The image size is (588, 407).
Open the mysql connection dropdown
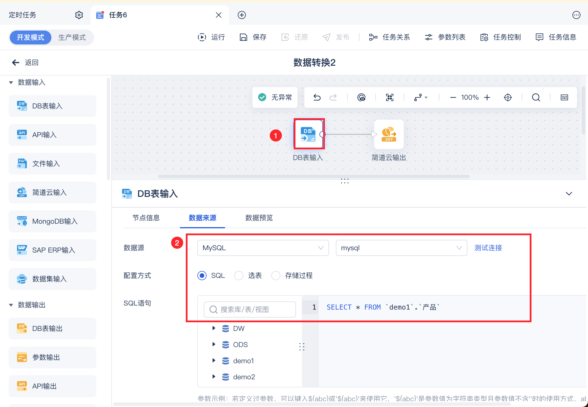[x=401, y=248]
